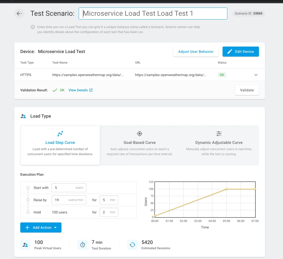
Task: Click the plus icon on Add Action
Action: pos(27,227)
